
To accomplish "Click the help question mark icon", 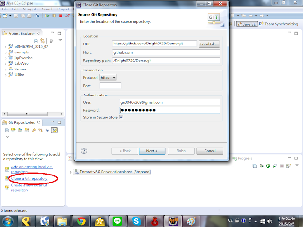I will pos(84,151).
